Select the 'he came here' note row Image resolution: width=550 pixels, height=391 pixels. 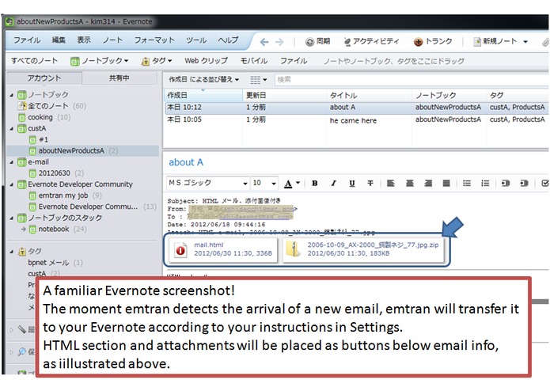click(x=357, y=120)
